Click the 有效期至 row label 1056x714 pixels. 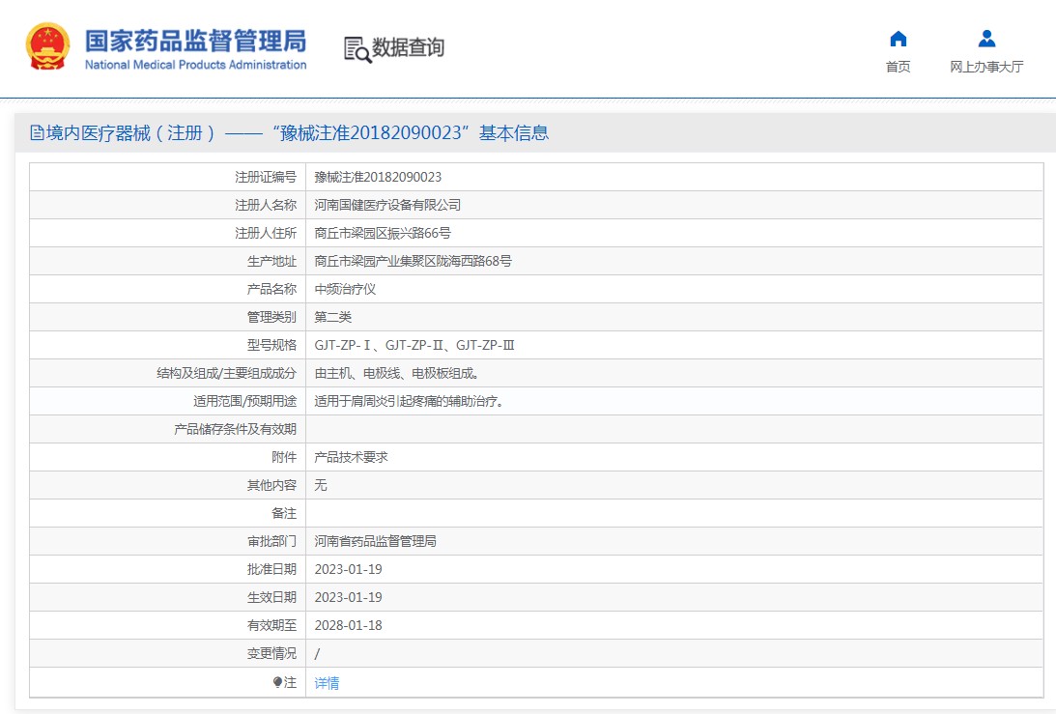pyautogui.click(x=271, y=626)
